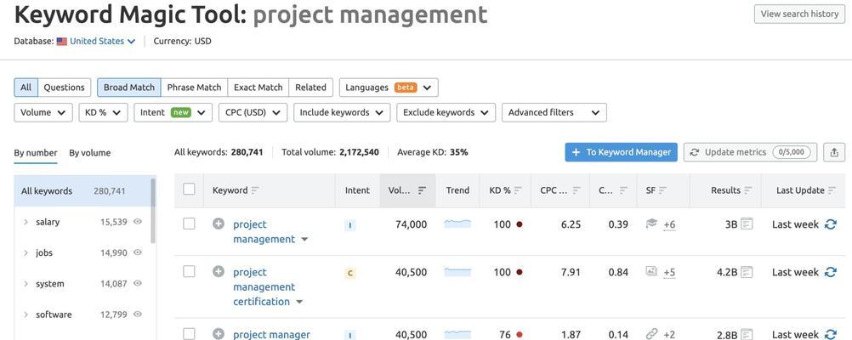The height and width of the screenshot is (340, 852).
Task: Click the To Keyword Manager button
Action: click(x=621, y=153)
